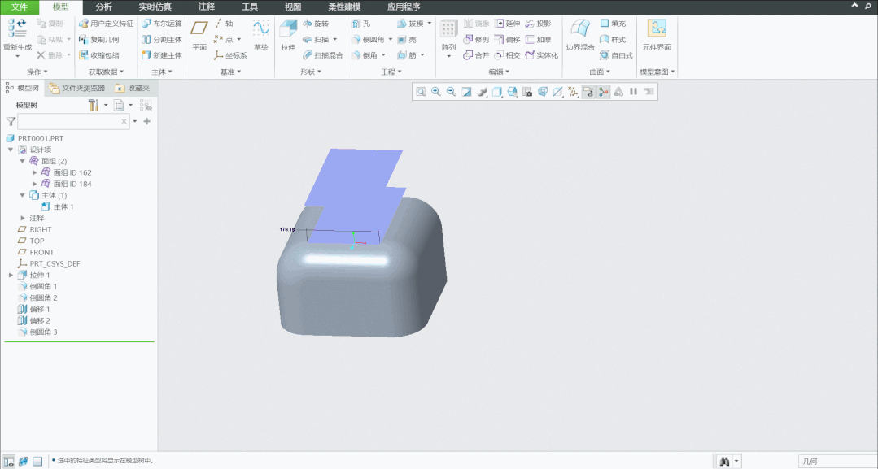The height and width of the screenshot is (469, 878).
Task: Select the 扫描混合 swept blend tool
Action: point(322,54)
